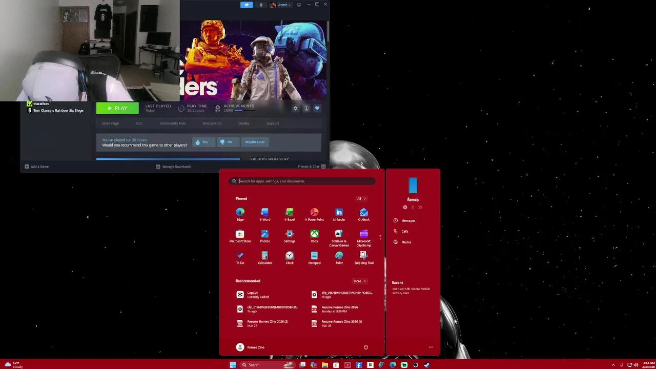Open Edge from pinned apps

(x=240, y=214)
